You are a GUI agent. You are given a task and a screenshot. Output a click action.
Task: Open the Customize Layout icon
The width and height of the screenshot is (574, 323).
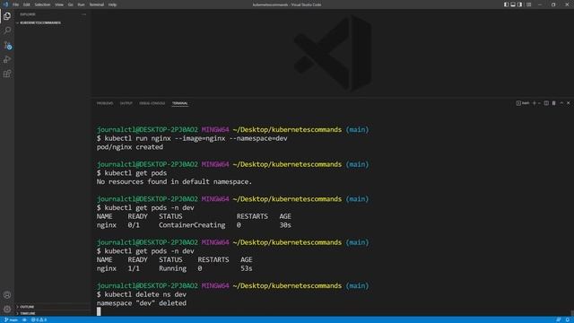pyautogui.click(x=528, y=4)
